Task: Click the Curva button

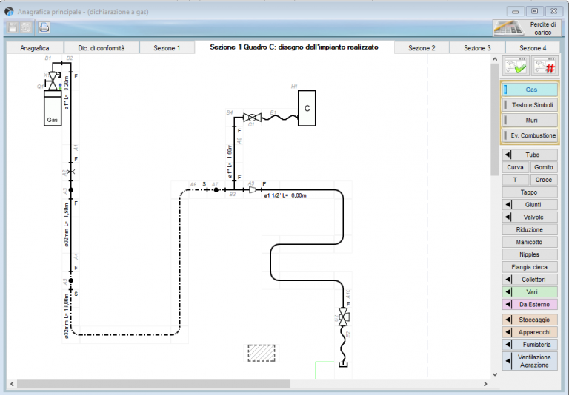Action: [515, 167]
